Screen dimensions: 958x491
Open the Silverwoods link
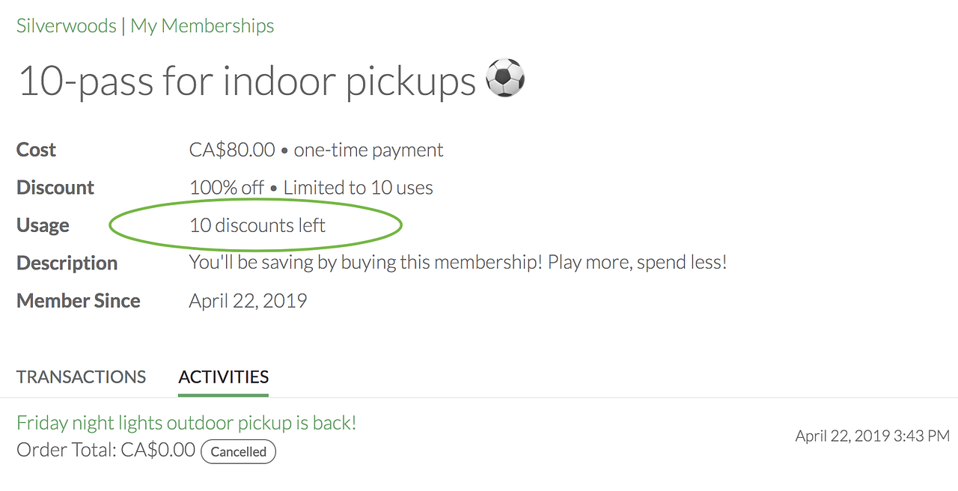tap(66, 26)
